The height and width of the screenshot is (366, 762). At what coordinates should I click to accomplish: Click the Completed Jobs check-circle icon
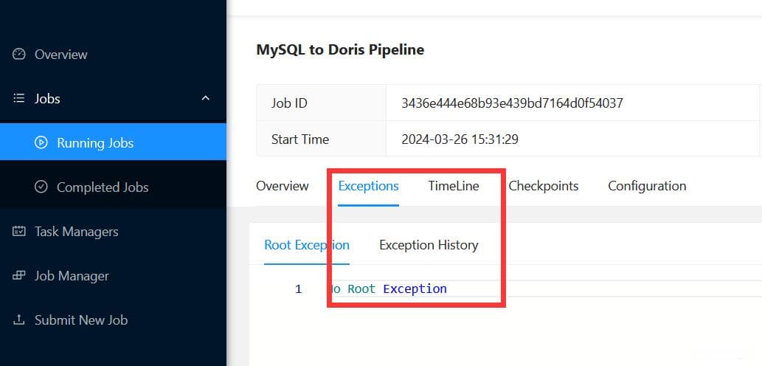pyautogui.click(x=41, y=187)
